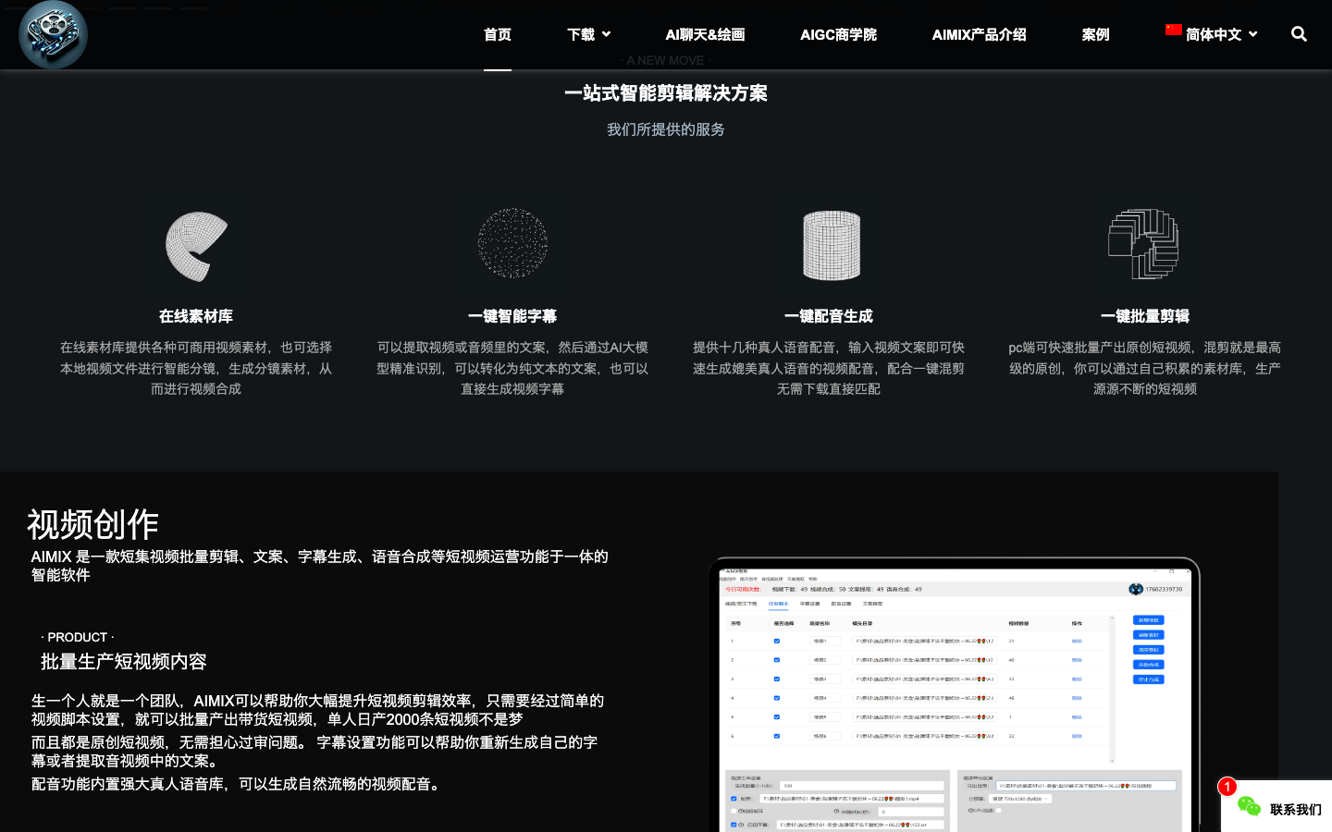Image resolution: width=1332 pixels, height=832 pixels.
Task: Visit the AIMIX产品介绍 page link
Action: pyautogui.click(x=979, y=34)
